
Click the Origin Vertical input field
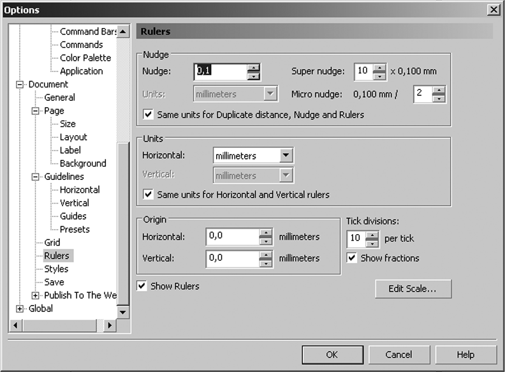tap(233, 259)
